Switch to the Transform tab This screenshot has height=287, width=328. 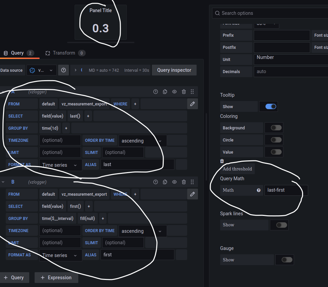pos(64,53)
